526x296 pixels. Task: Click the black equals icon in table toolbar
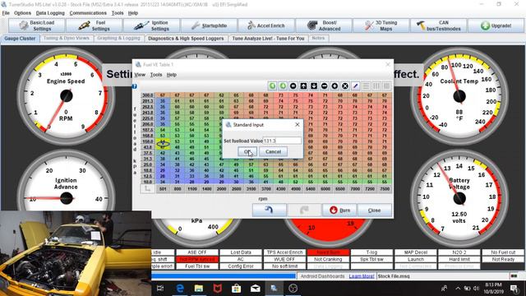click(293, 86)
